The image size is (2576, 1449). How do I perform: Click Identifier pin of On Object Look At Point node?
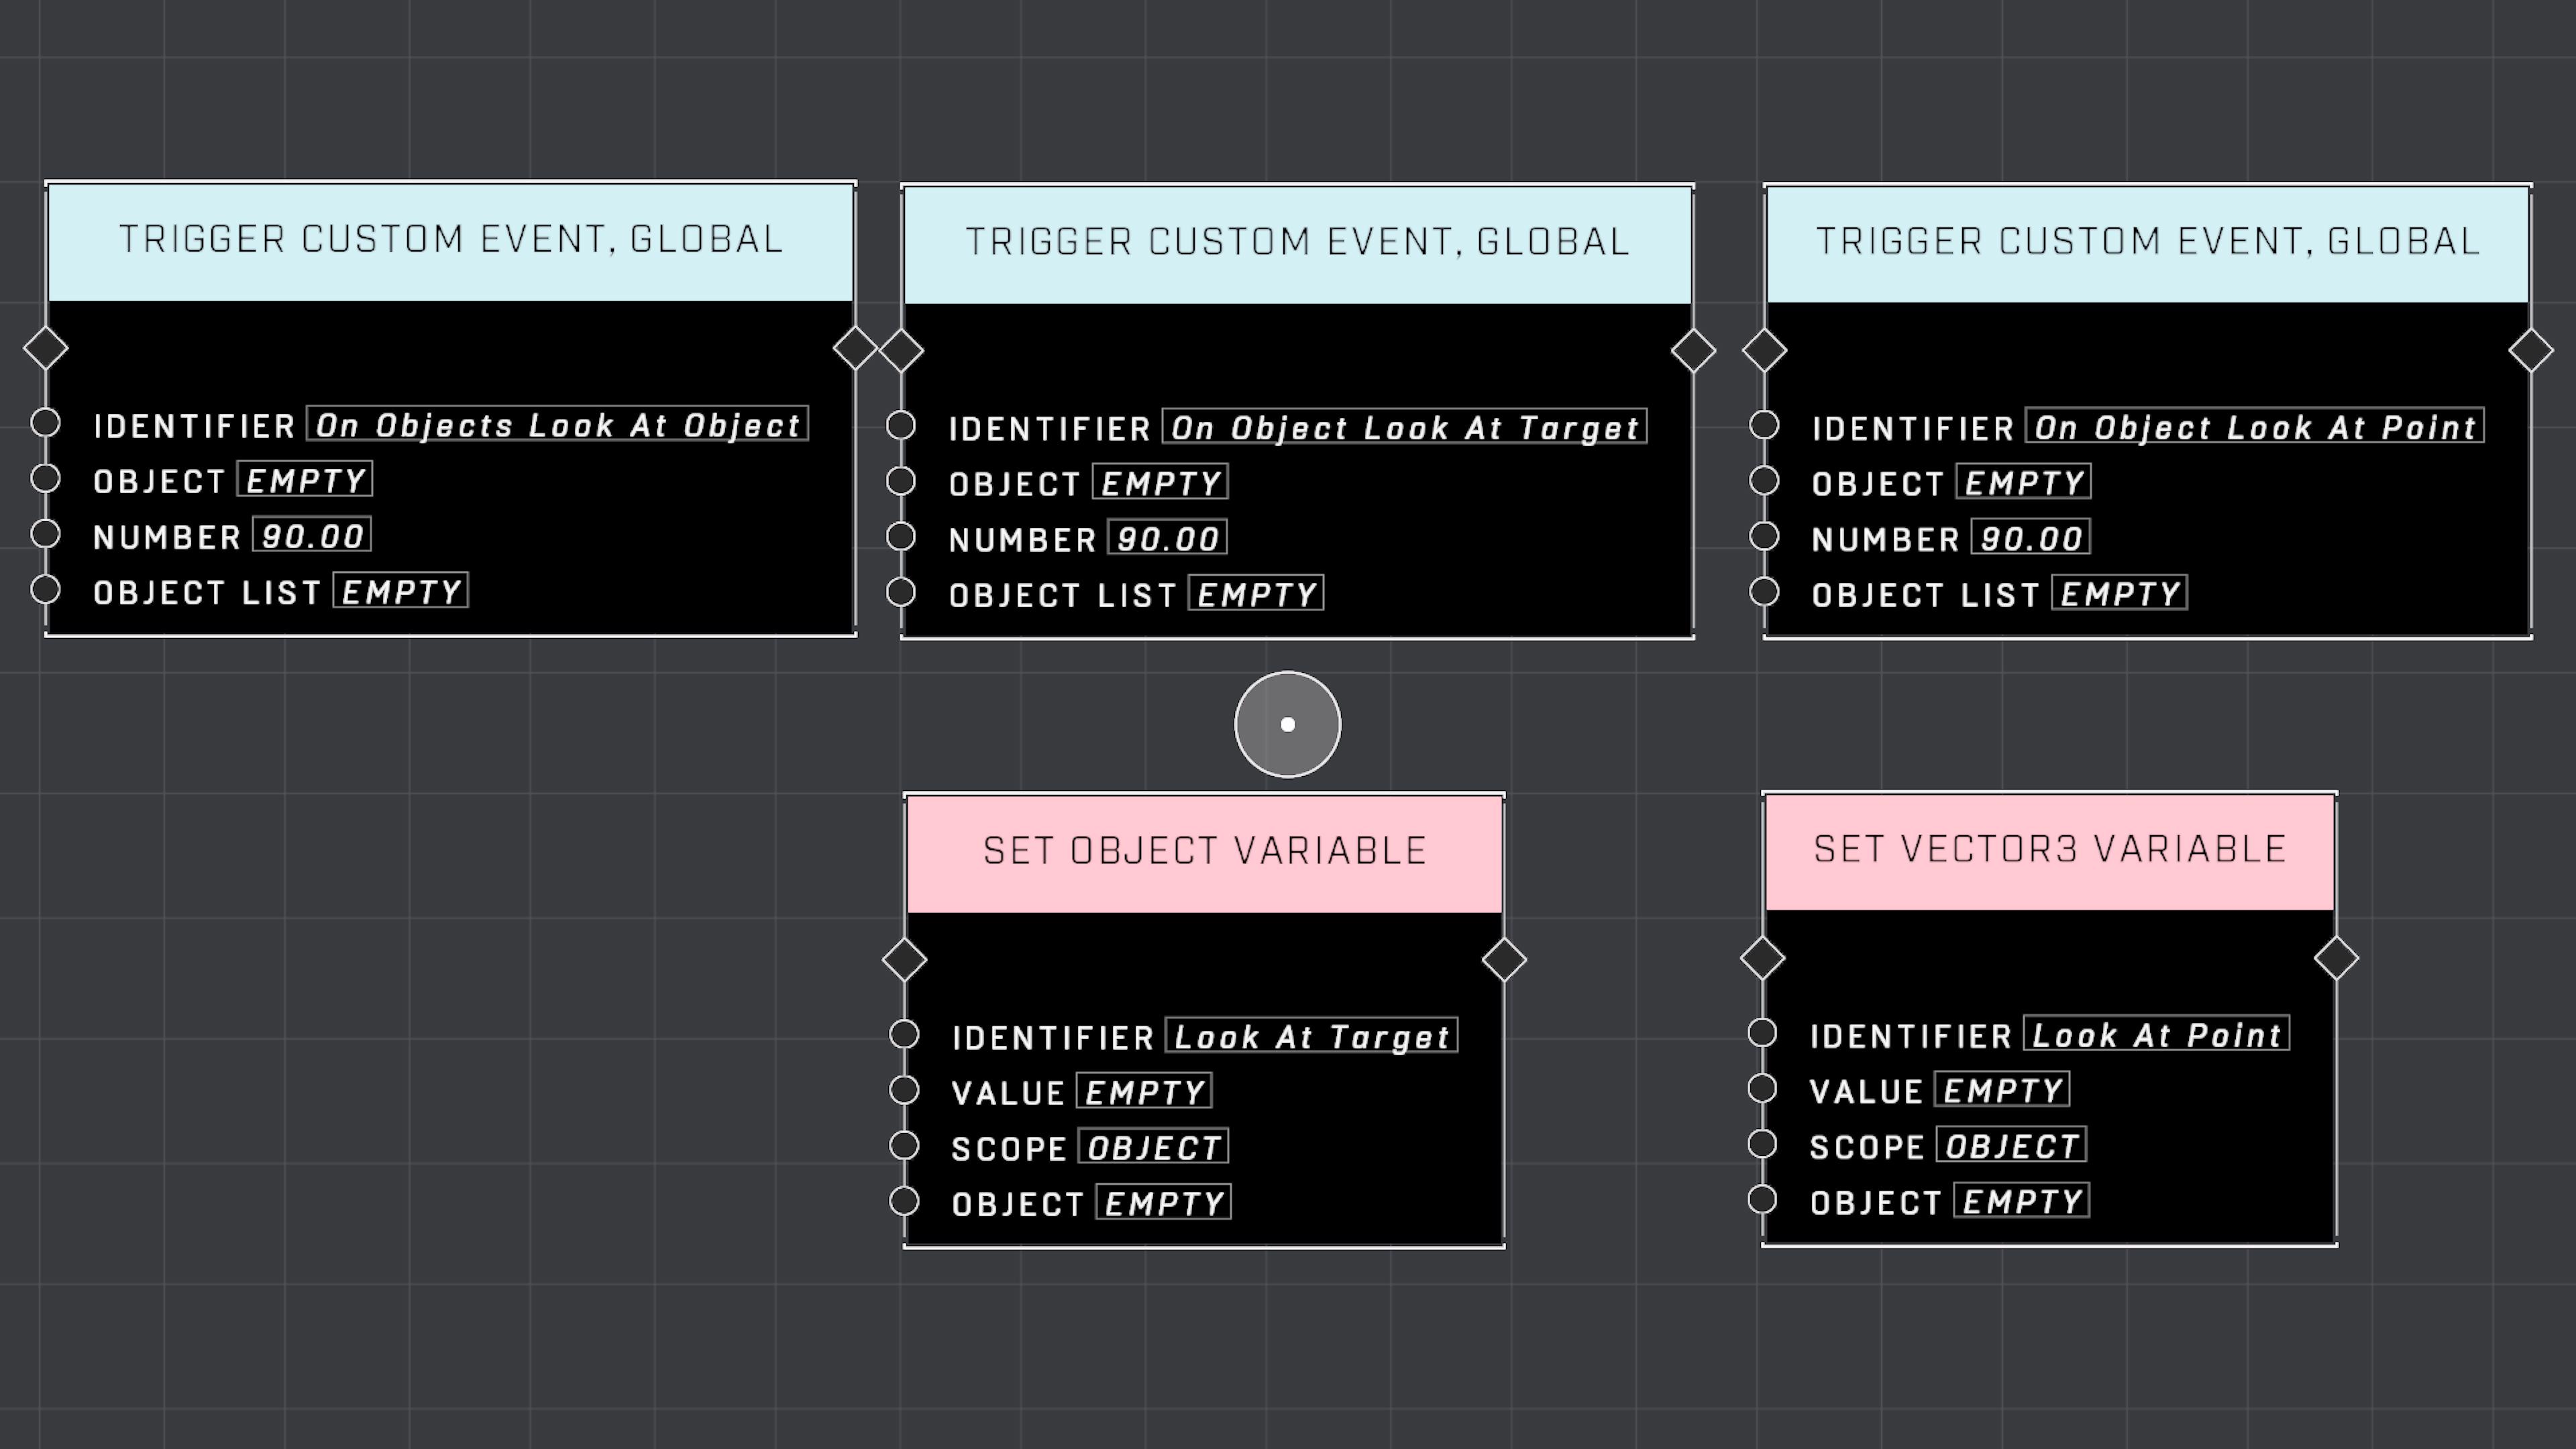pos(1764,425)
